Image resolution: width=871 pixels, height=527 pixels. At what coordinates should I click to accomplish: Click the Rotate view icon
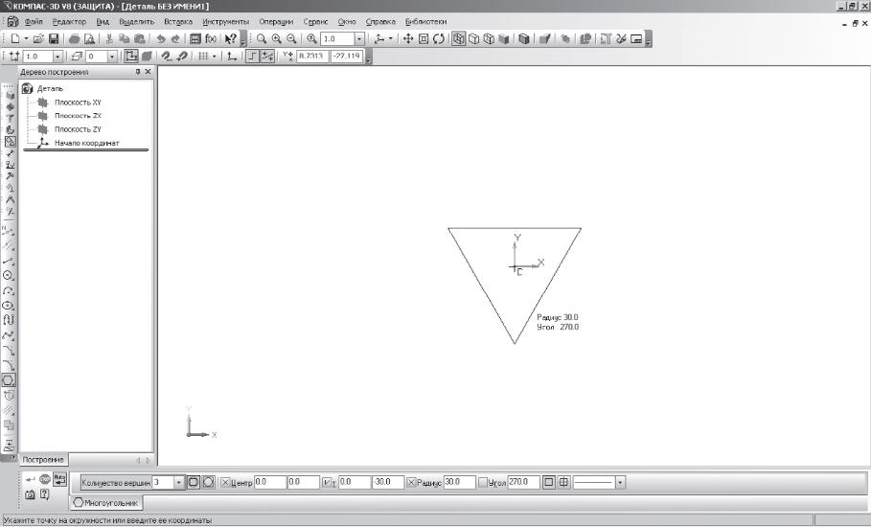pos(439,39)
